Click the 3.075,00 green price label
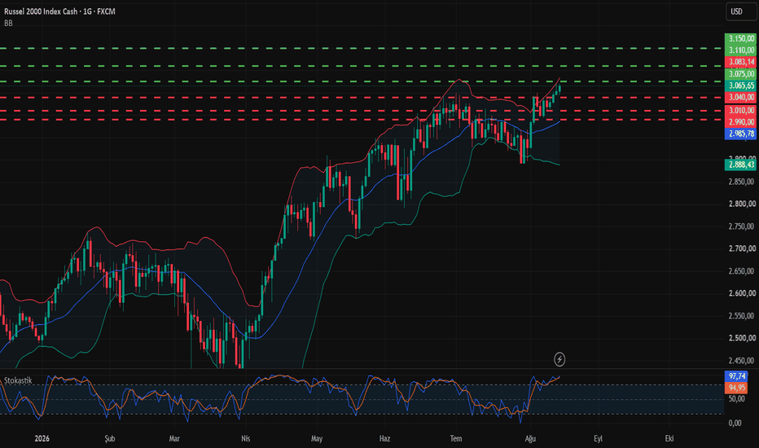Image resolution: width=759 pixels, height=448 pixels. (740, 73)
